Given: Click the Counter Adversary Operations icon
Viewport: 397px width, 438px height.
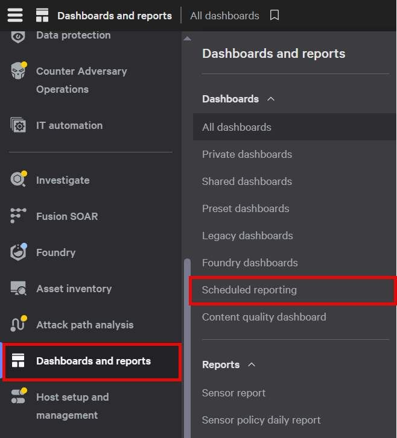Looking at the screenshot, I should tap(19, 72).
